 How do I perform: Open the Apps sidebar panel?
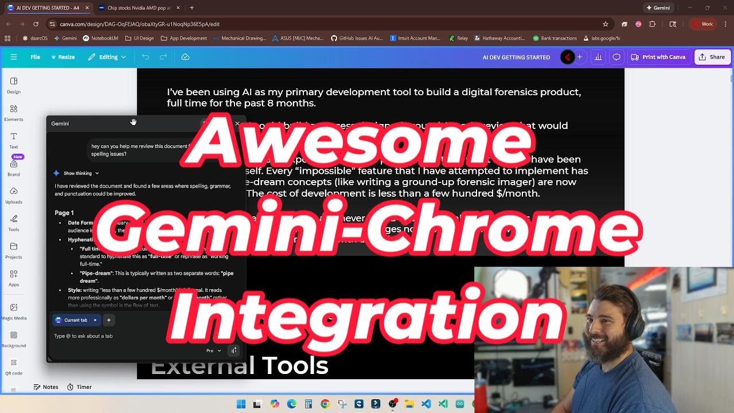14,278
